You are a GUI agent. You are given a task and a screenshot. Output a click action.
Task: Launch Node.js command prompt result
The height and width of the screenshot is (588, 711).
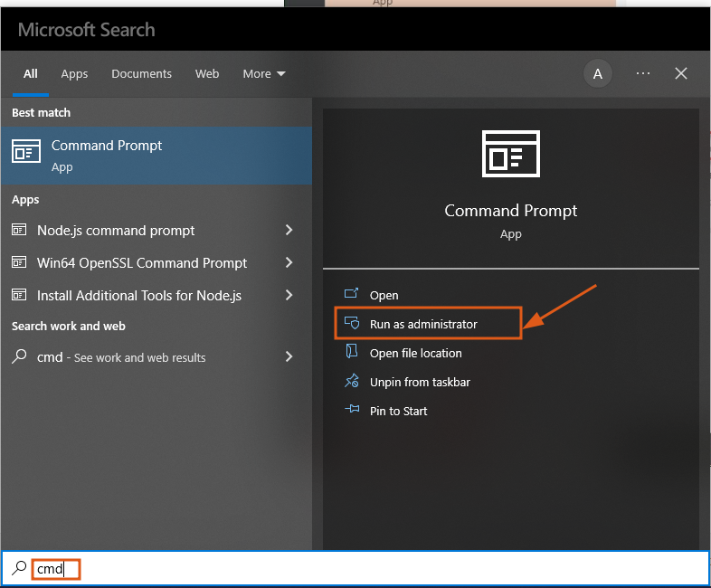[x=156, y=231]
